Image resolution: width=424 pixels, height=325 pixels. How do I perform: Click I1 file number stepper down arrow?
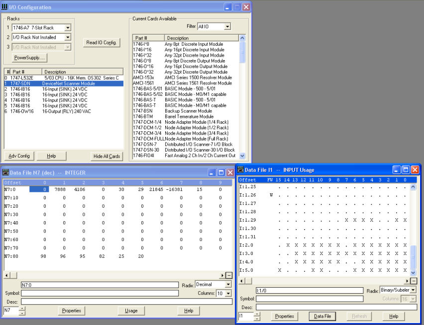(257, 319)
